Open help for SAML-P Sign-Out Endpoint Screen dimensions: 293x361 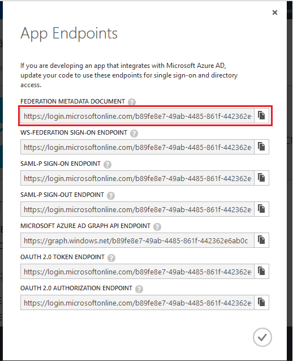tap(111, 195)
